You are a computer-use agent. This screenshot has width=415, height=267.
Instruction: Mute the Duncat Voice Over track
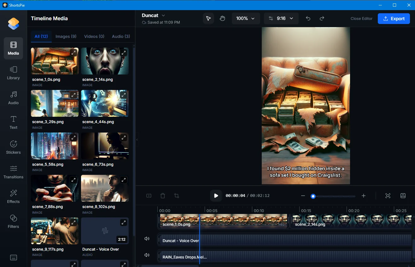coord(147,239)
